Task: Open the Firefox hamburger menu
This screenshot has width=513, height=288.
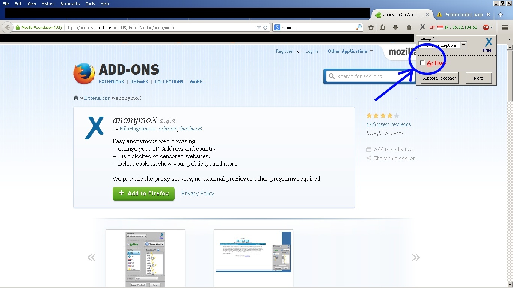Action: point(505,27)
